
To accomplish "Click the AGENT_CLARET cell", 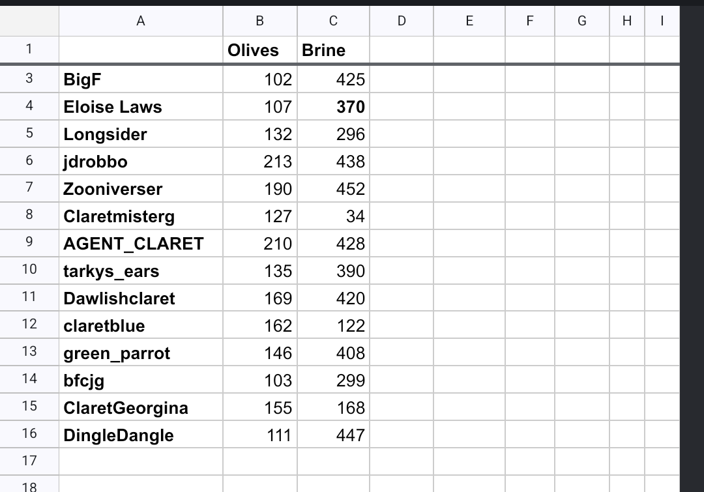I will 141,244.
